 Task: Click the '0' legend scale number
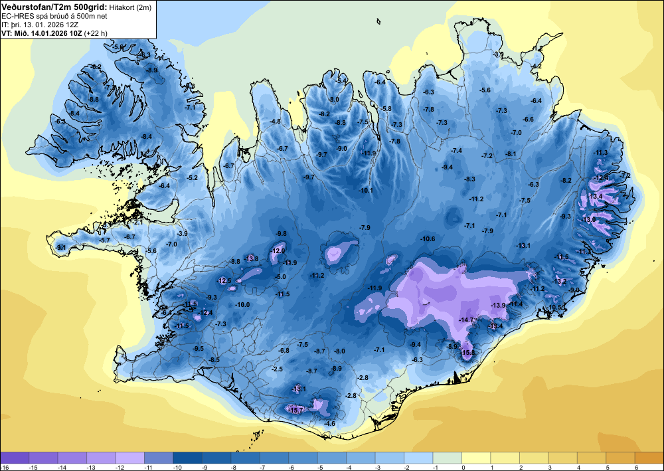463,467
